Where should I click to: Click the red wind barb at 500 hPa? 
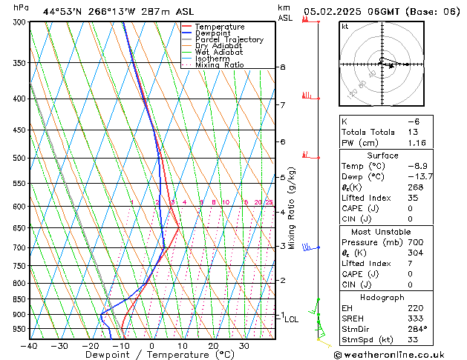pos(310,156)
